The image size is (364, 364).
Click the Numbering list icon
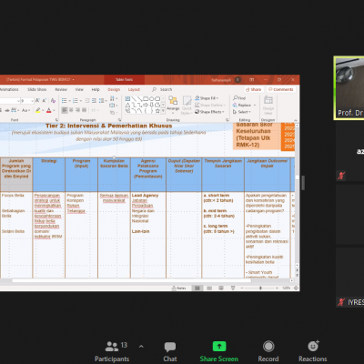click(x=76, y=100)
